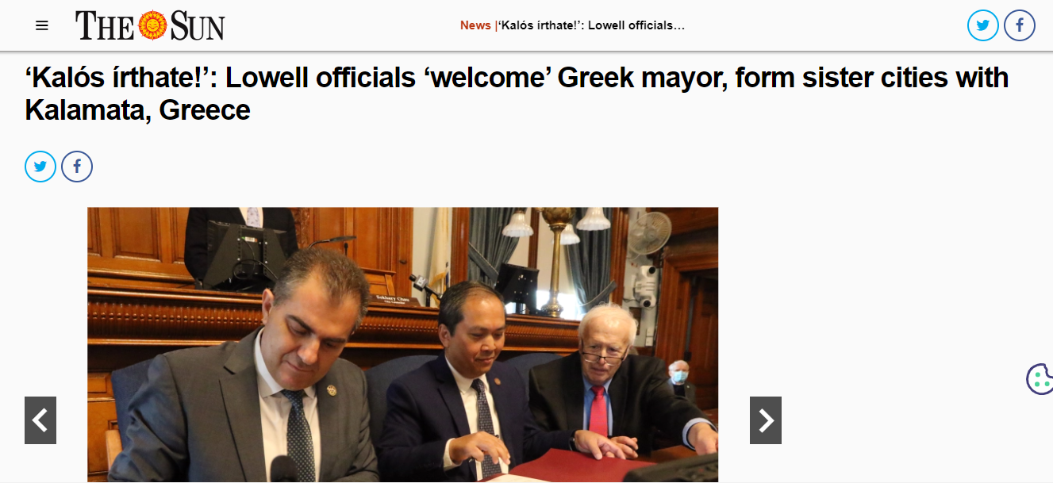This screenshot has height=483, width=1053.
Task: Click the 'SUN' word of the masthead
Action: coord(197,26)
